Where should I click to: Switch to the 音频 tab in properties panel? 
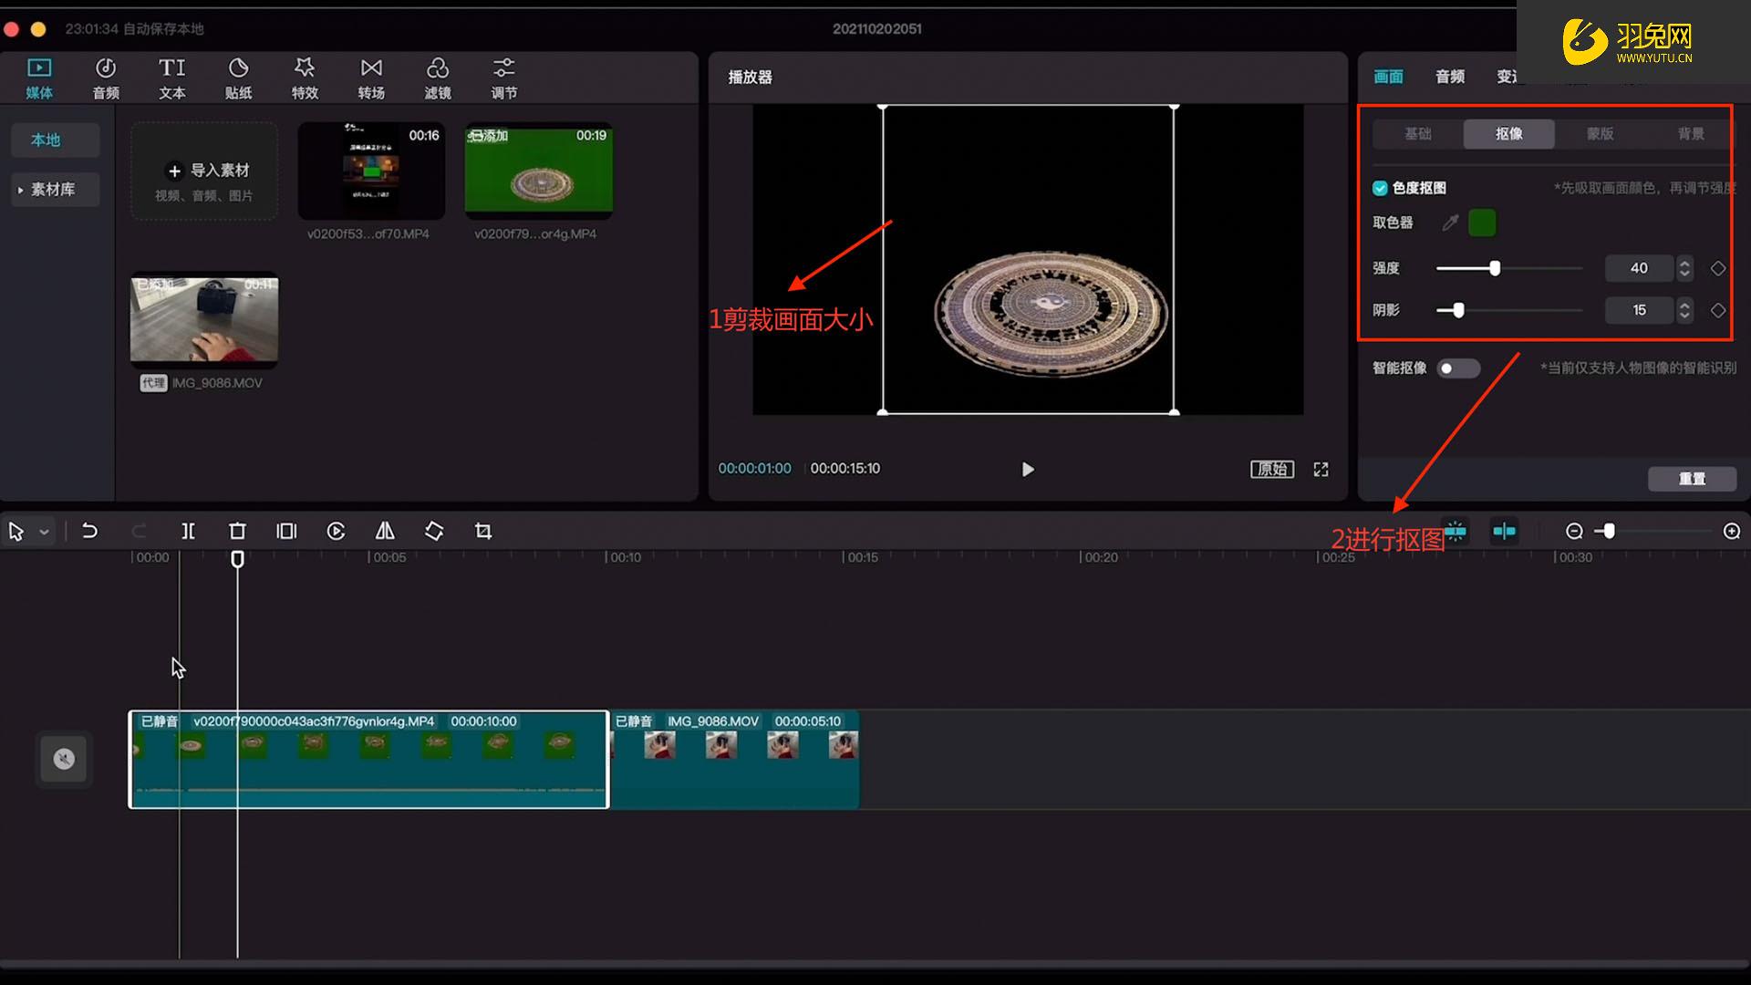tap(1450, 77)
